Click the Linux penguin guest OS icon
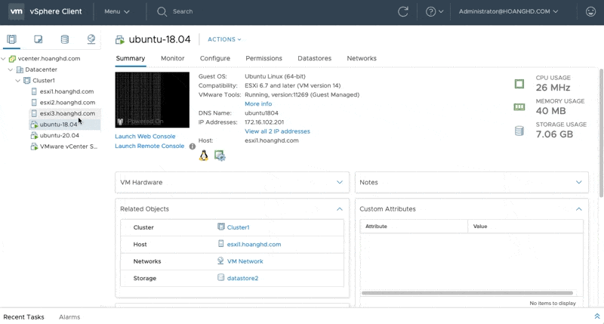604x324 pixels. point(203,156)
